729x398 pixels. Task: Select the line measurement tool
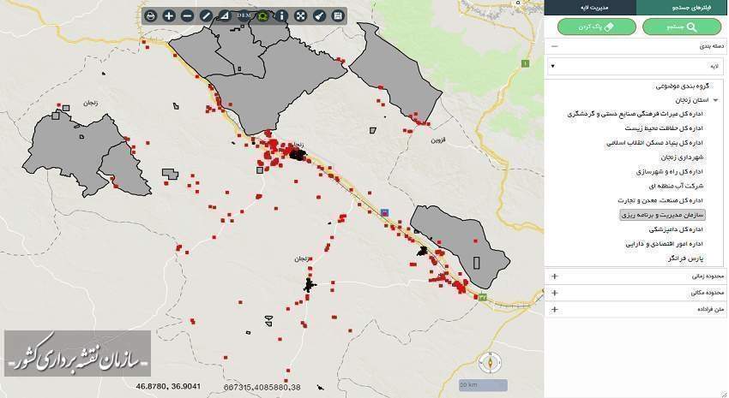(206, 15)
